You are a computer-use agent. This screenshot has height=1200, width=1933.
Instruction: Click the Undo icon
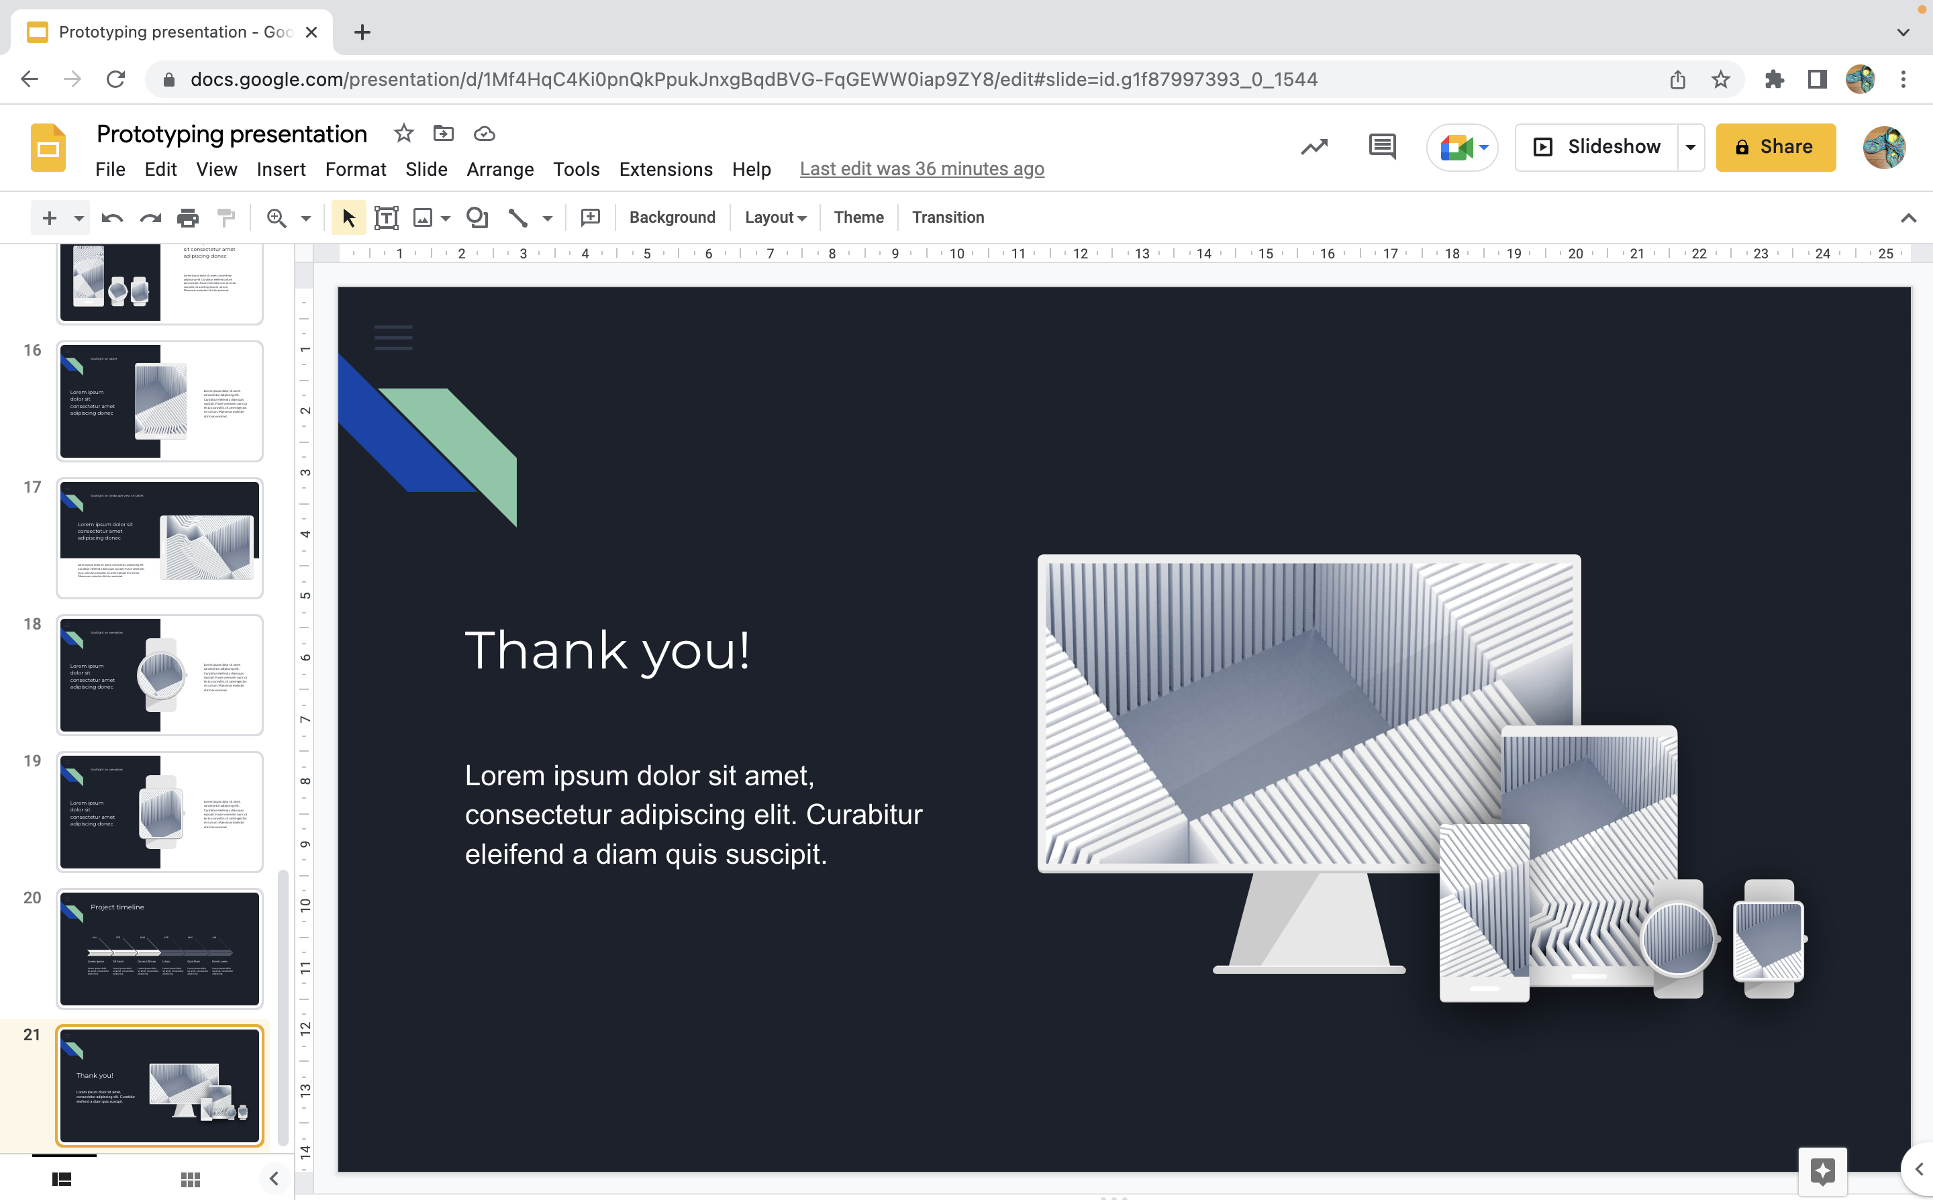(112, 217)
